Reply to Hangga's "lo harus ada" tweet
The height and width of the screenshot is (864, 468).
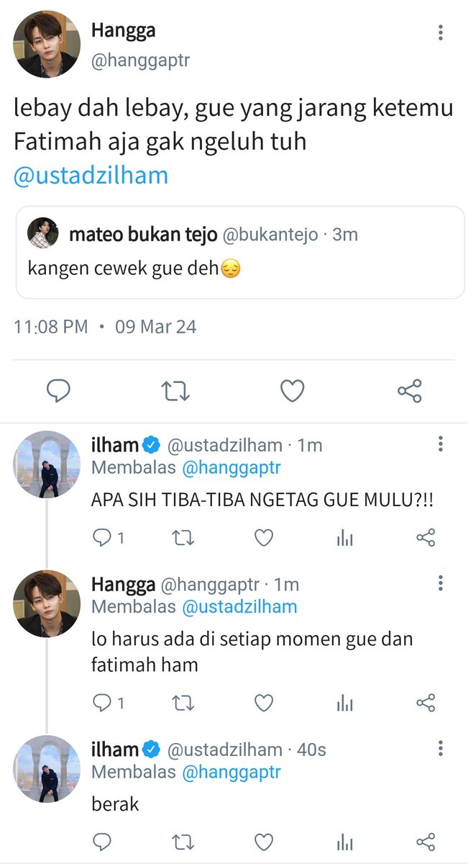[x=102, y=702]
